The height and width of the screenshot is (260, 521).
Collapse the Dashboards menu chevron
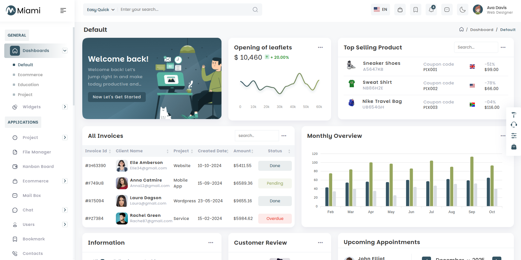point(65,51)
